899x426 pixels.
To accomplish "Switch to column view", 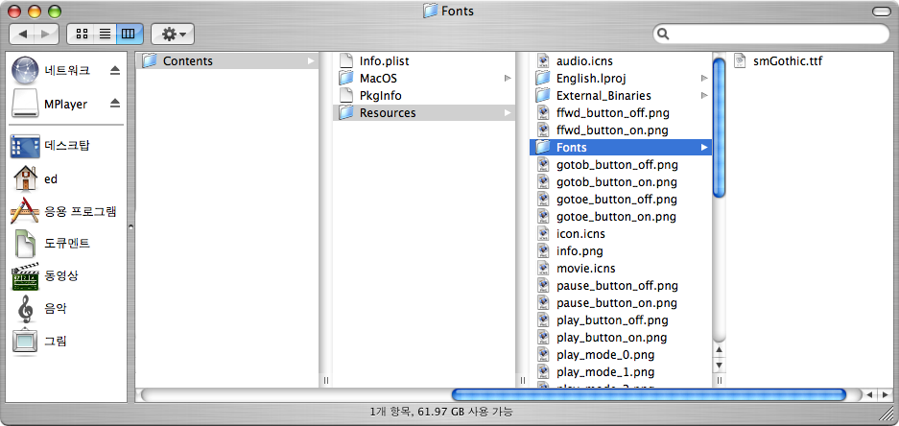I will point(129,35).
